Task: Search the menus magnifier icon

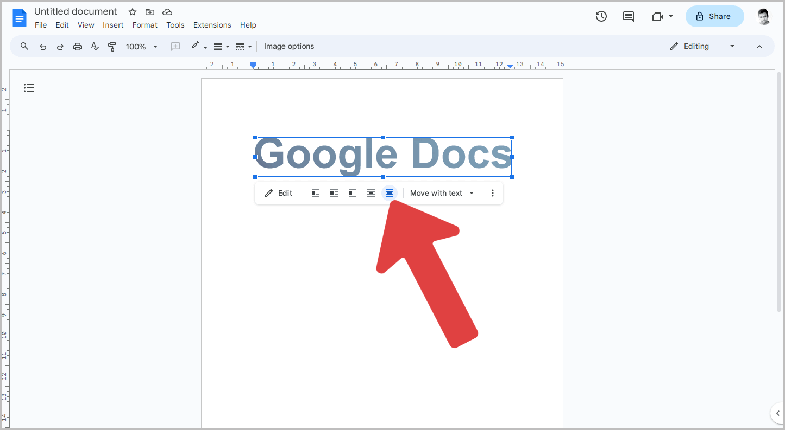Action: tap(24, 46)
